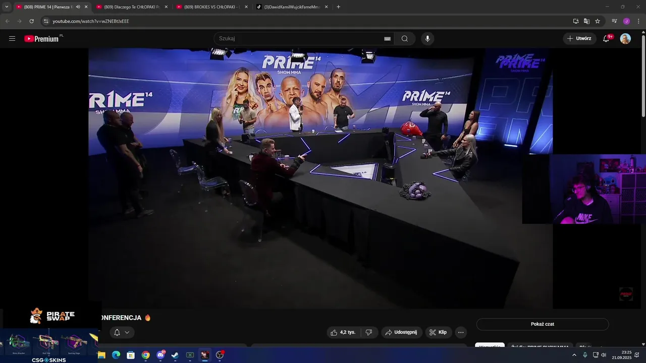Open media controls icon in Chrome toolbar
Image resolution: width=646 pixels, height=363 pixels.
tap(614, 21)
